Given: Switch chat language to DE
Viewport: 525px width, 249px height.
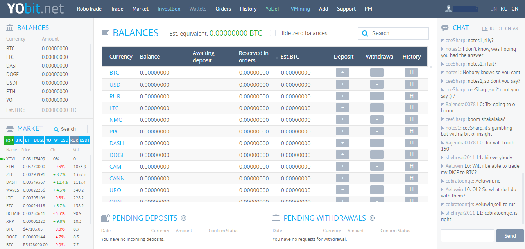Looking at the screenshot, I should 500,28.
